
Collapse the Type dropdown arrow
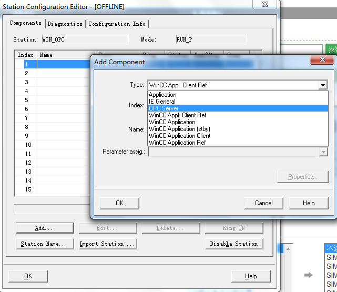pyautogui.click(x=323, y=85)
